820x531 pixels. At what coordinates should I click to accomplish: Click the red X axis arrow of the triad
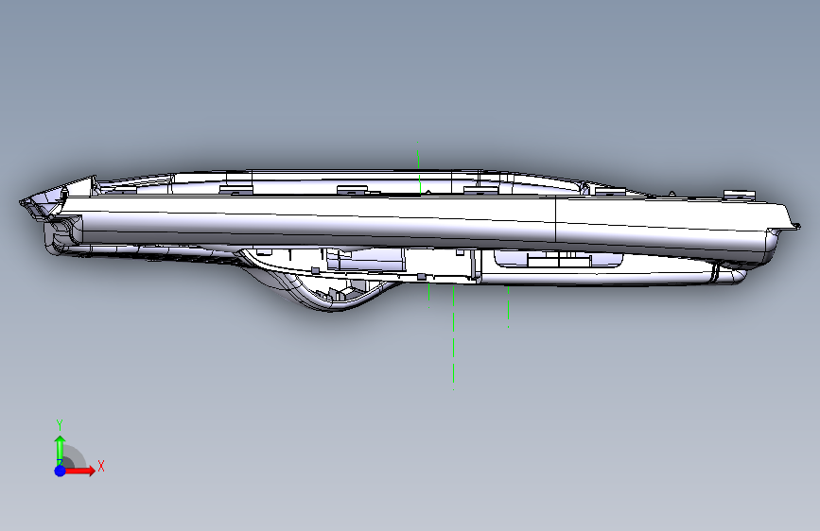pos(79,471)
